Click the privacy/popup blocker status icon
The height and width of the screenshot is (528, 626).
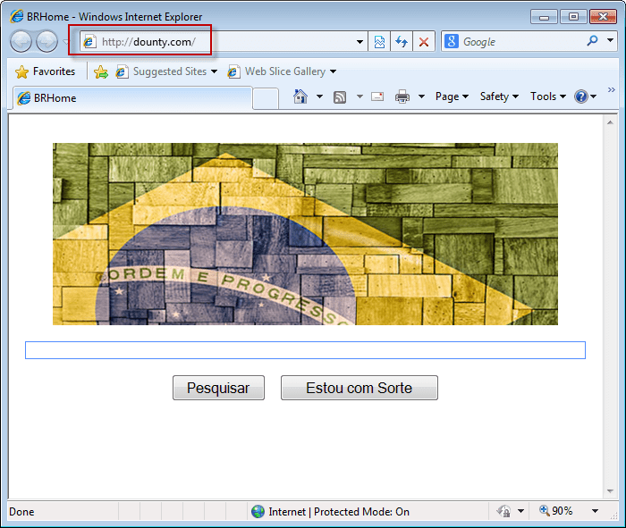pyautogui.click(x=503, y=511)
